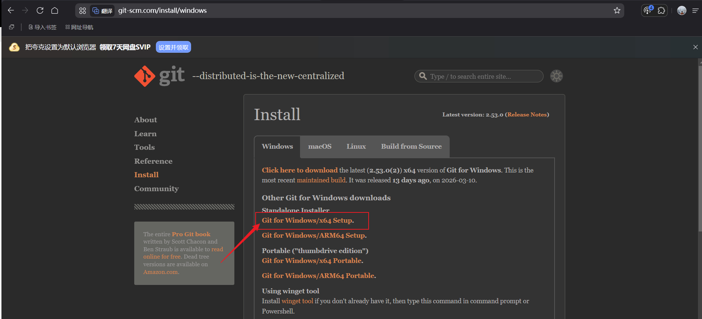Open the browser hamburger menu
Image resolution: width=702 pixels, height=319 pixels.
tap(695, 11)
